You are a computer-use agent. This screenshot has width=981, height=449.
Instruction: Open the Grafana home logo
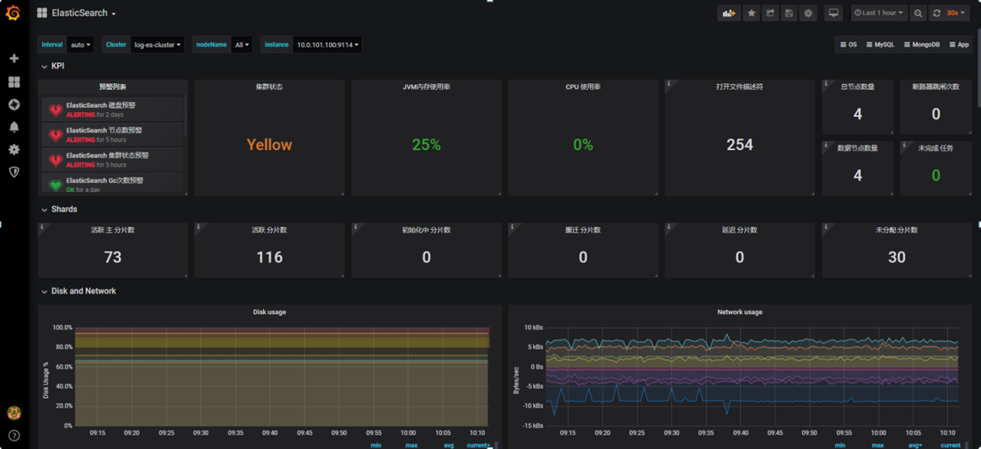click(x=13, y=13)
